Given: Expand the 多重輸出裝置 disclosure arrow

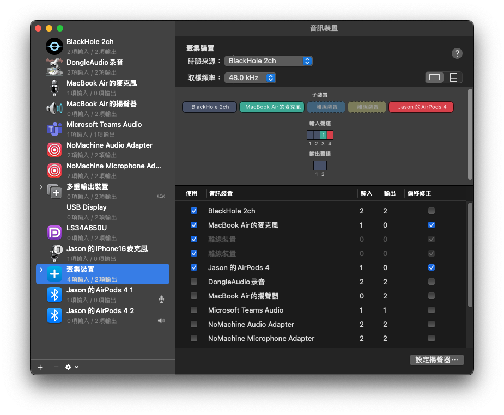Looking at the screenshot, I should pyautogui.click(x=41, y=187).
